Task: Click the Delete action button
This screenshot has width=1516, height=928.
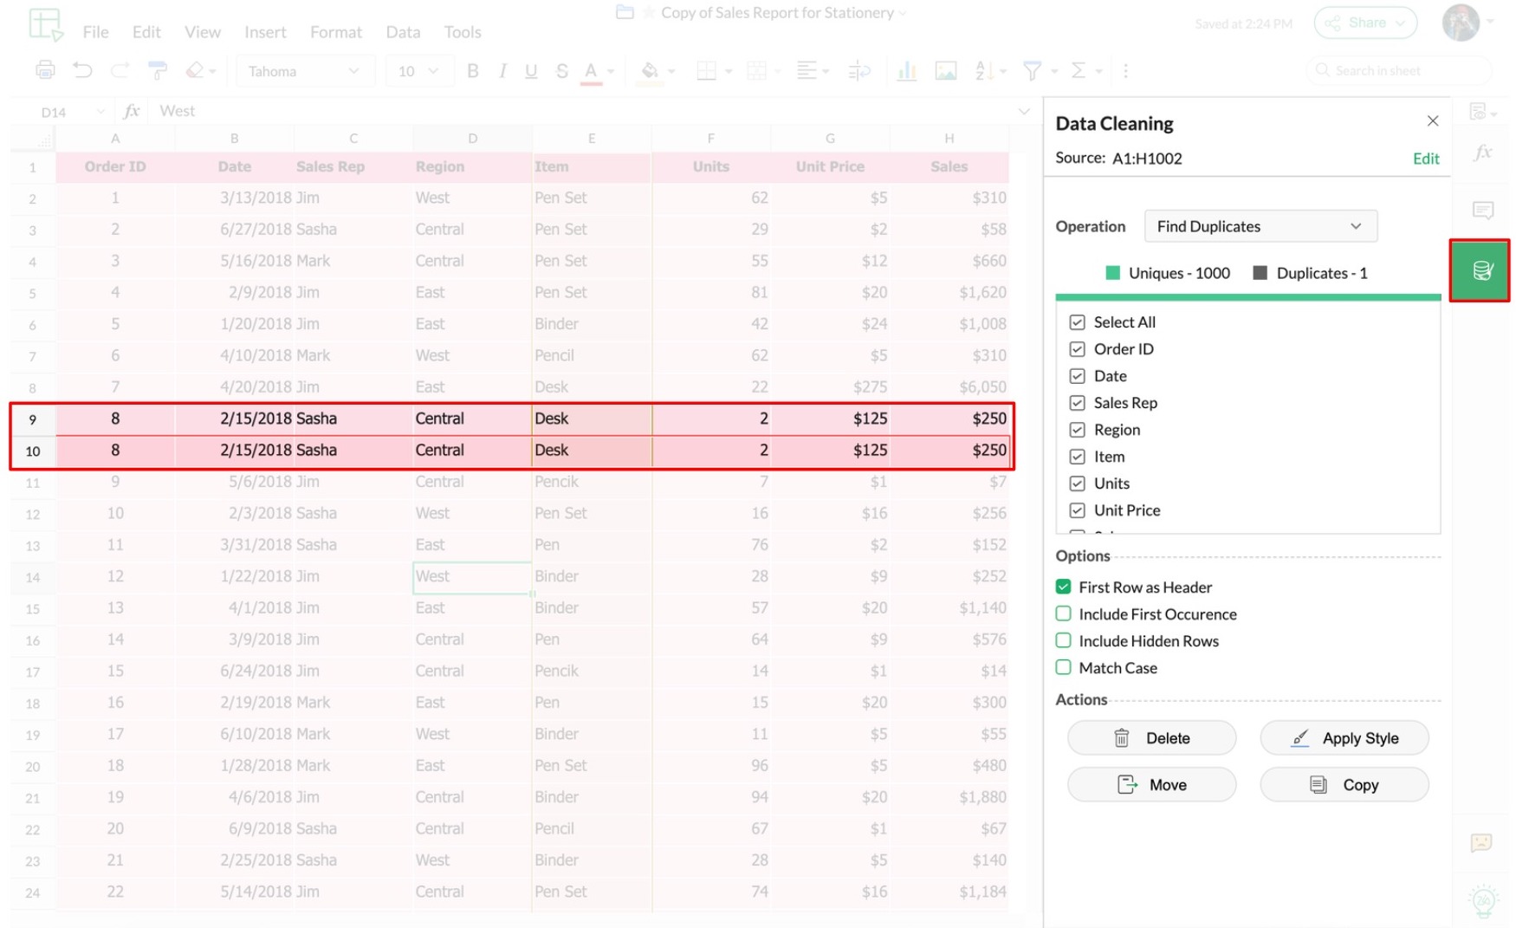Action: pos(1151,738)
